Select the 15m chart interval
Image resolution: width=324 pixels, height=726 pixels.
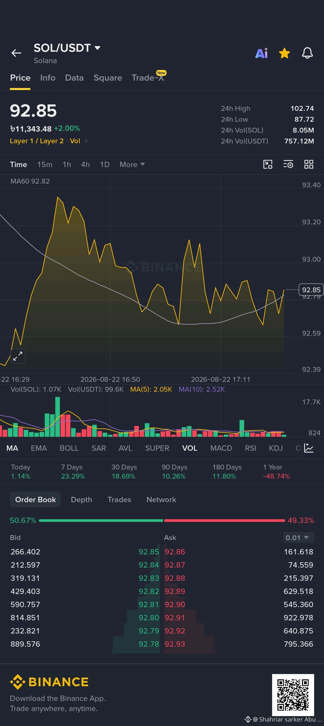click(45, 164)
